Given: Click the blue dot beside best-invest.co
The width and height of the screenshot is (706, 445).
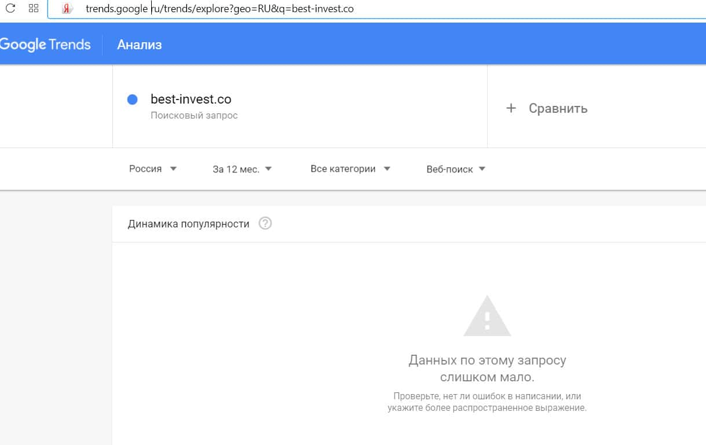Looking at the screenshot, I should coord(132,100).
